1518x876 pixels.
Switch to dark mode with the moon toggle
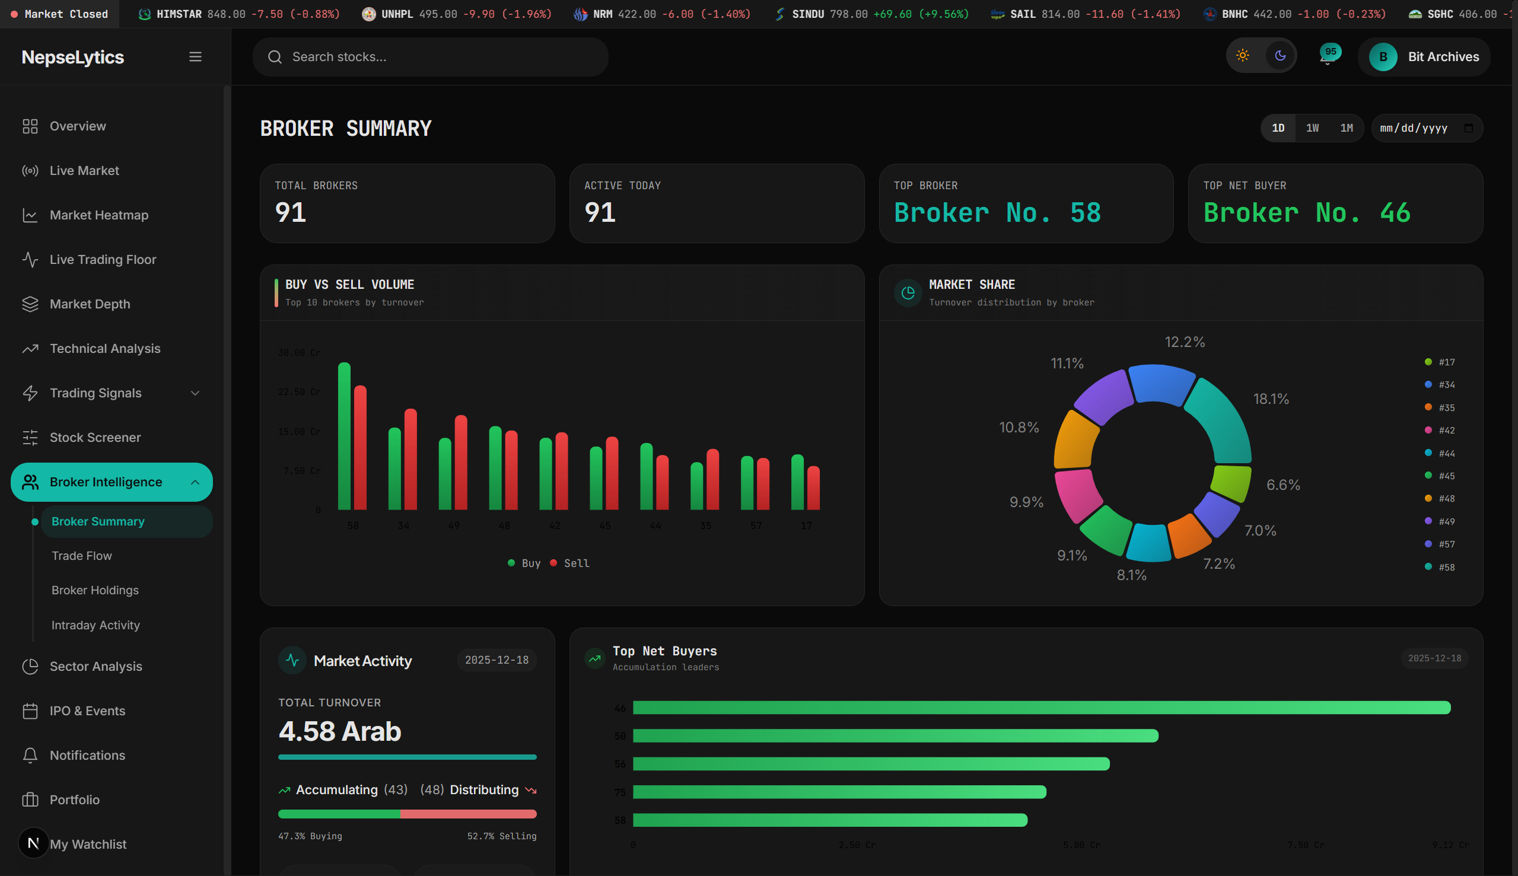point(1280,55)
